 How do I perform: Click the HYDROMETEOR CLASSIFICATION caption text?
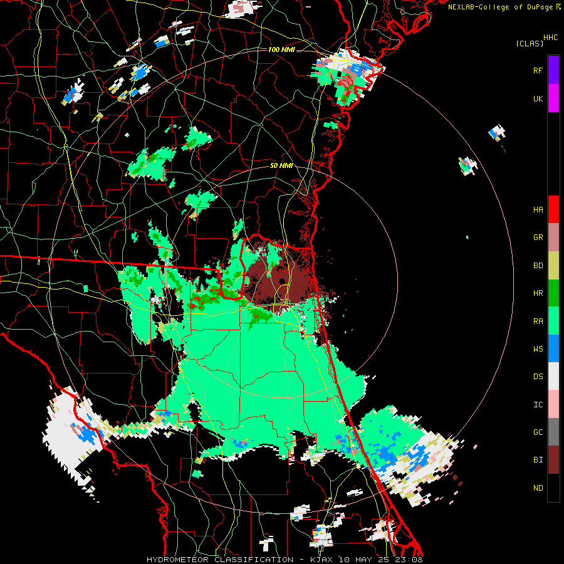coord(220,560)
